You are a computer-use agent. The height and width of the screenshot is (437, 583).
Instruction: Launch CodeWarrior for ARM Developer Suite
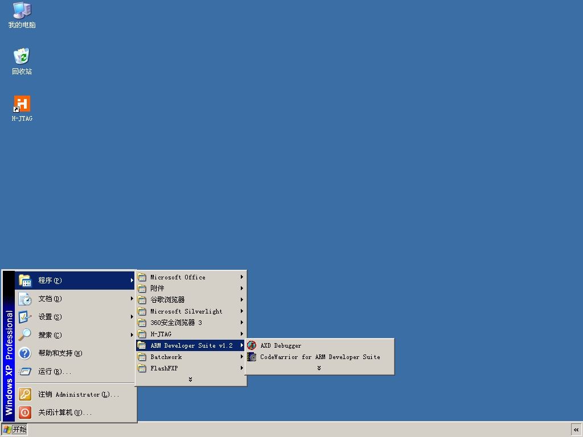coord(319,357)
